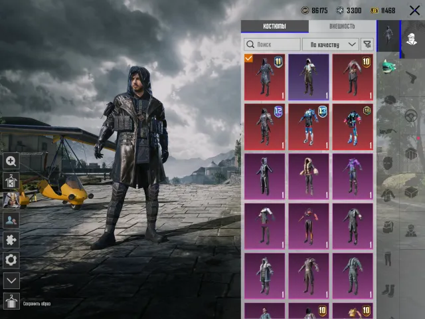Select the dark hooded suit with white lines
Viewport: 425px width, 319px height.
(x=264, y=177)
